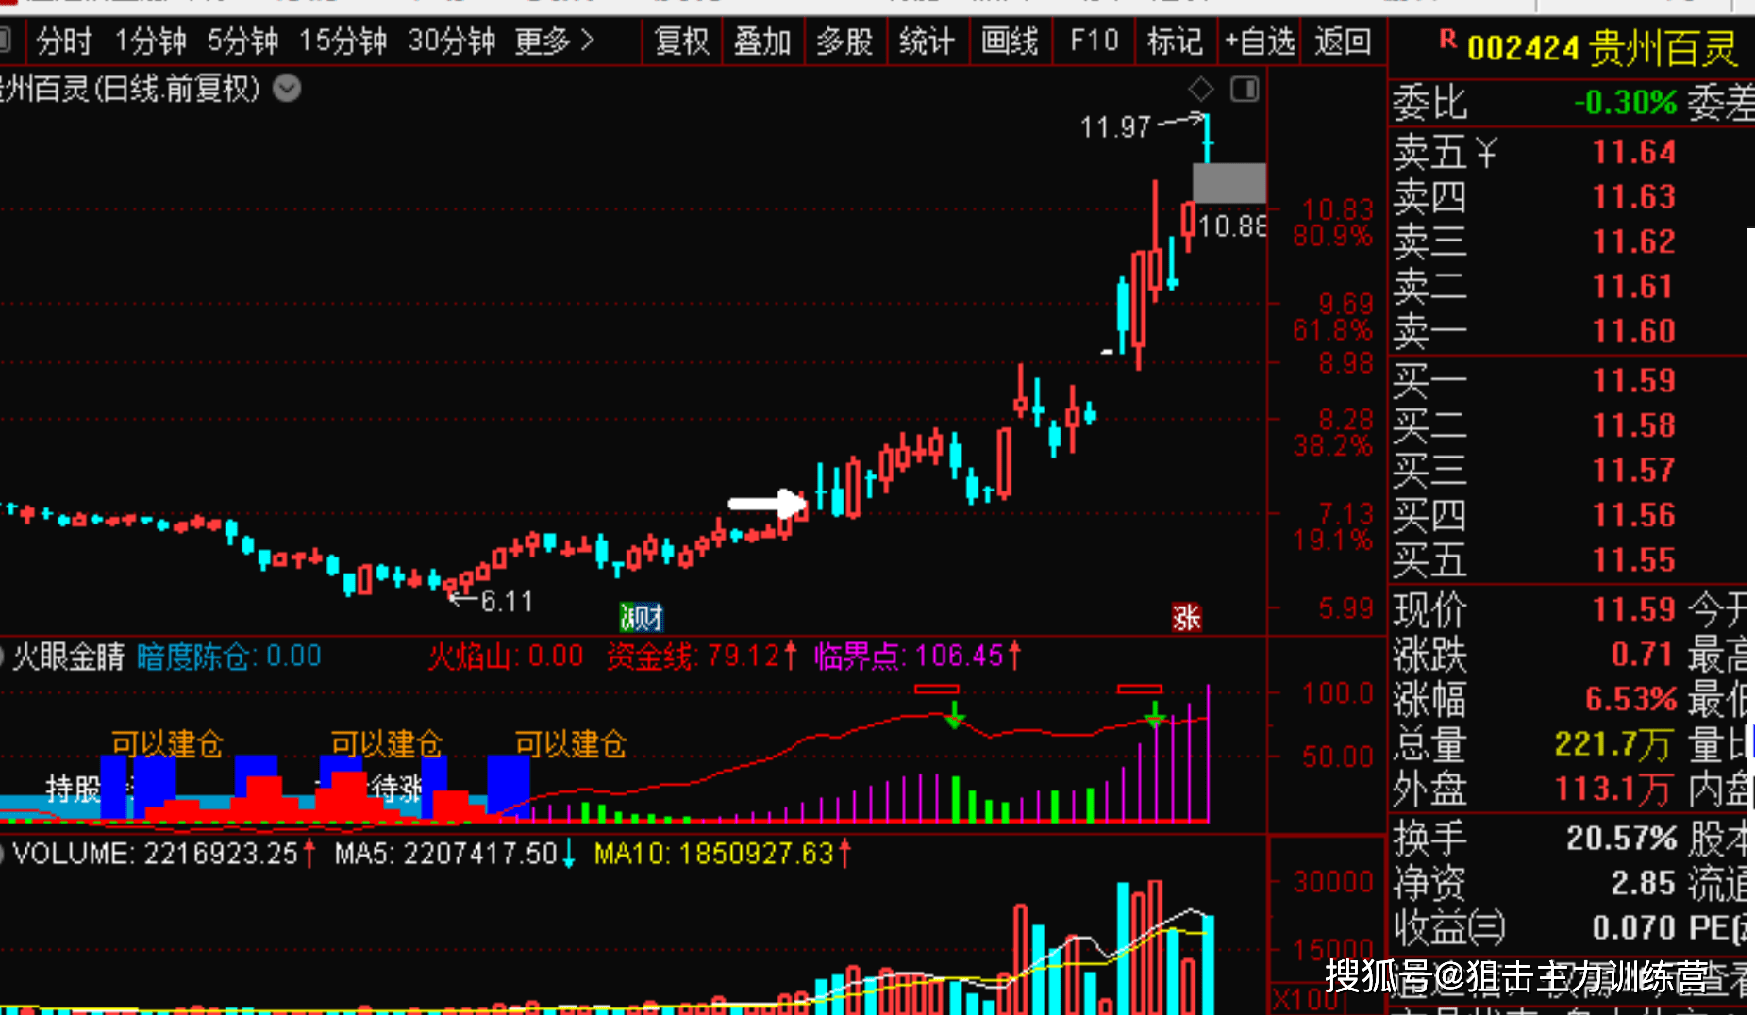Select the 买一 price 11.59

click(1634, 380)
